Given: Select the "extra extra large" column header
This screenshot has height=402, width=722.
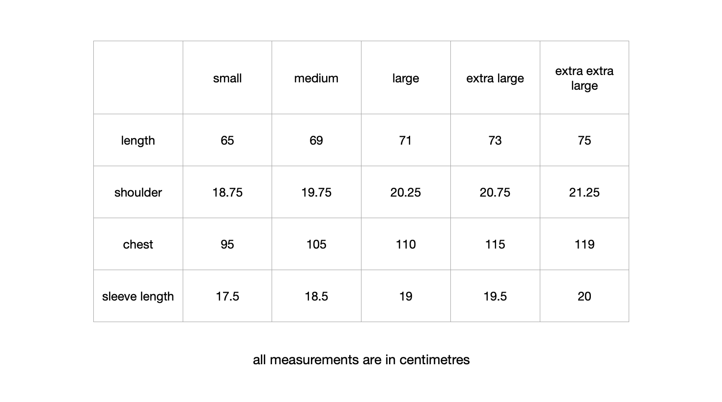Looking at the screenshot, I should (584, 78).
